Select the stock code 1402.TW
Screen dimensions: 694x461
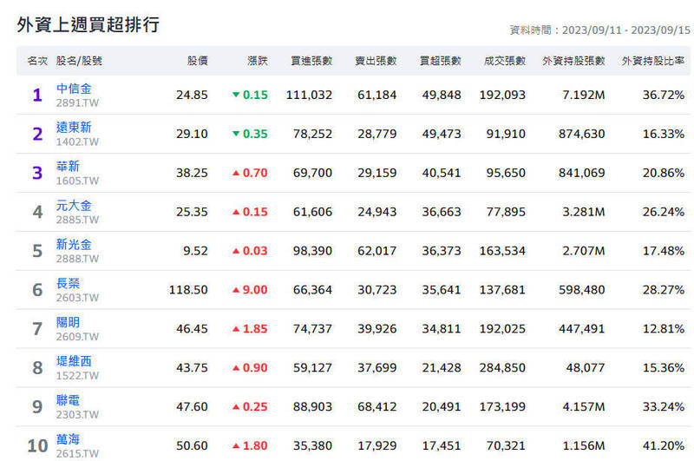pos(77,142)
